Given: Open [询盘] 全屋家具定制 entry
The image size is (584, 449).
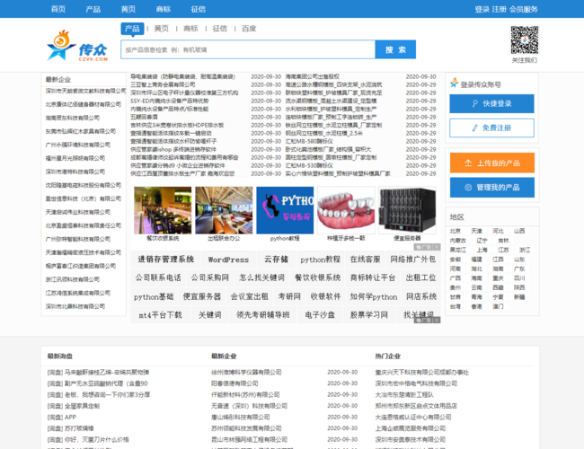Looking at the screenshot, I should coord(74,406).
